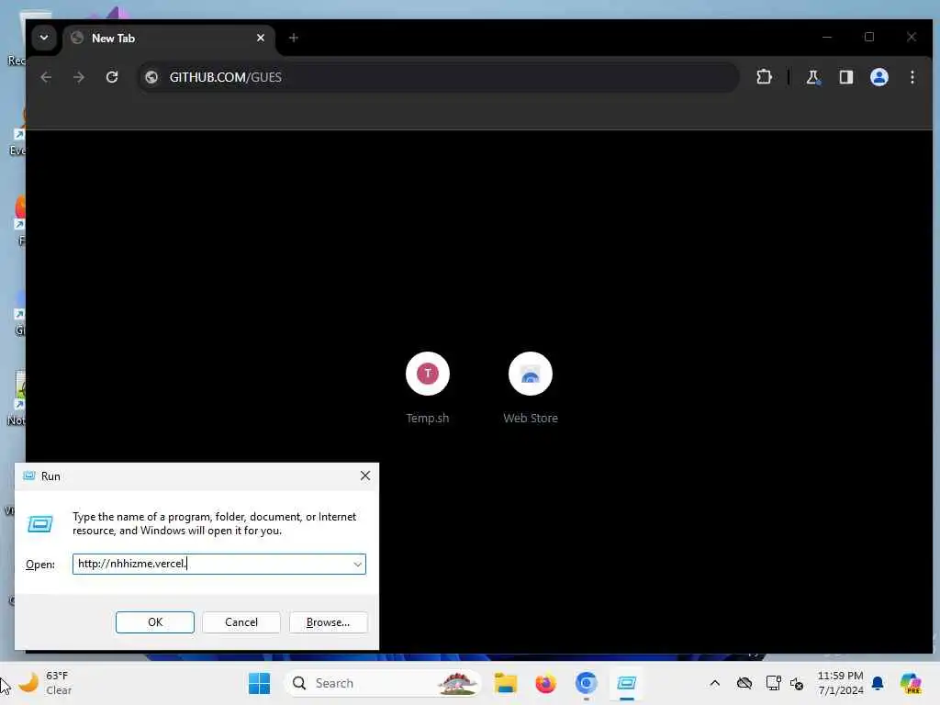940x705 pixels.
Task: Select the Run app taskbar icon
Action: click(626, 683)
